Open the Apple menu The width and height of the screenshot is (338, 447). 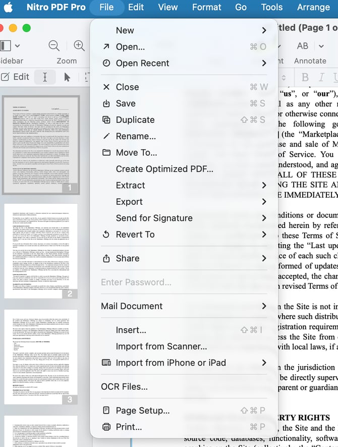8,7
